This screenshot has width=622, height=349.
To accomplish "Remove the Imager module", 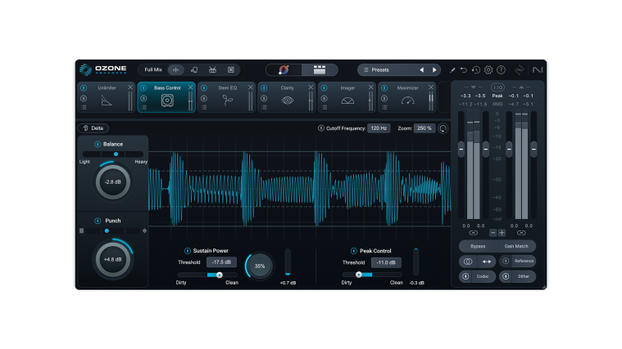I will point(370,87).
